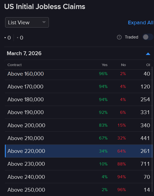
Task: Click the Expand All link
Action: [x=141, y=23]
